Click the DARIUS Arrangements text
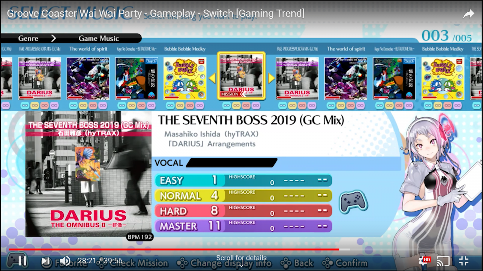The image size is (483, 271). (212, 144)
